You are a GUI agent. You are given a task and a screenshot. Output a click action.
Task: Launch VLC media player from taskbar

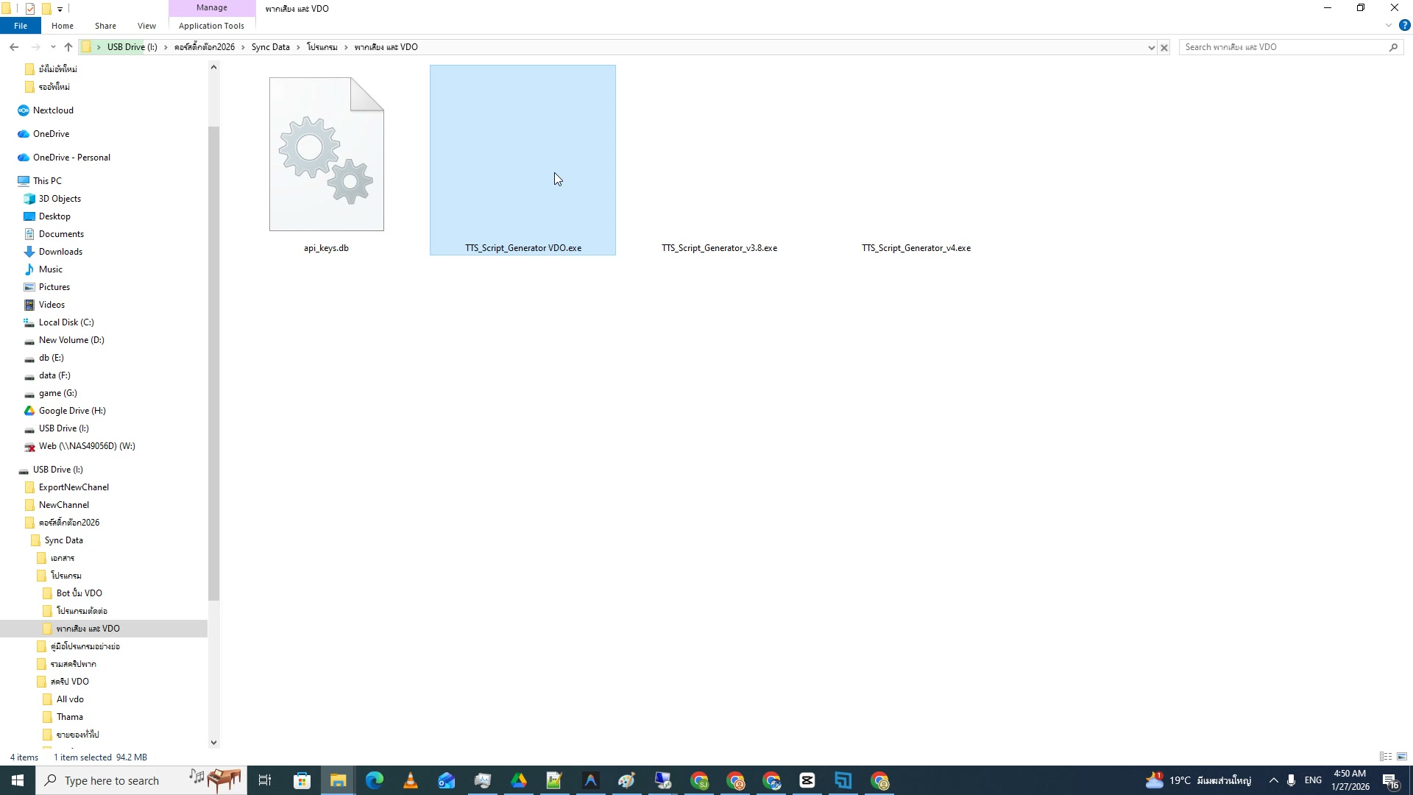[410, 780]
